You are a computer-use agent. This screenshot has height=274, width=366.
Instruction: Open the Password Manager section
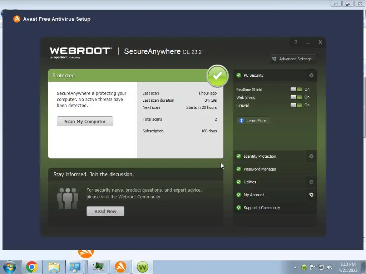click(x=275, y=169)
